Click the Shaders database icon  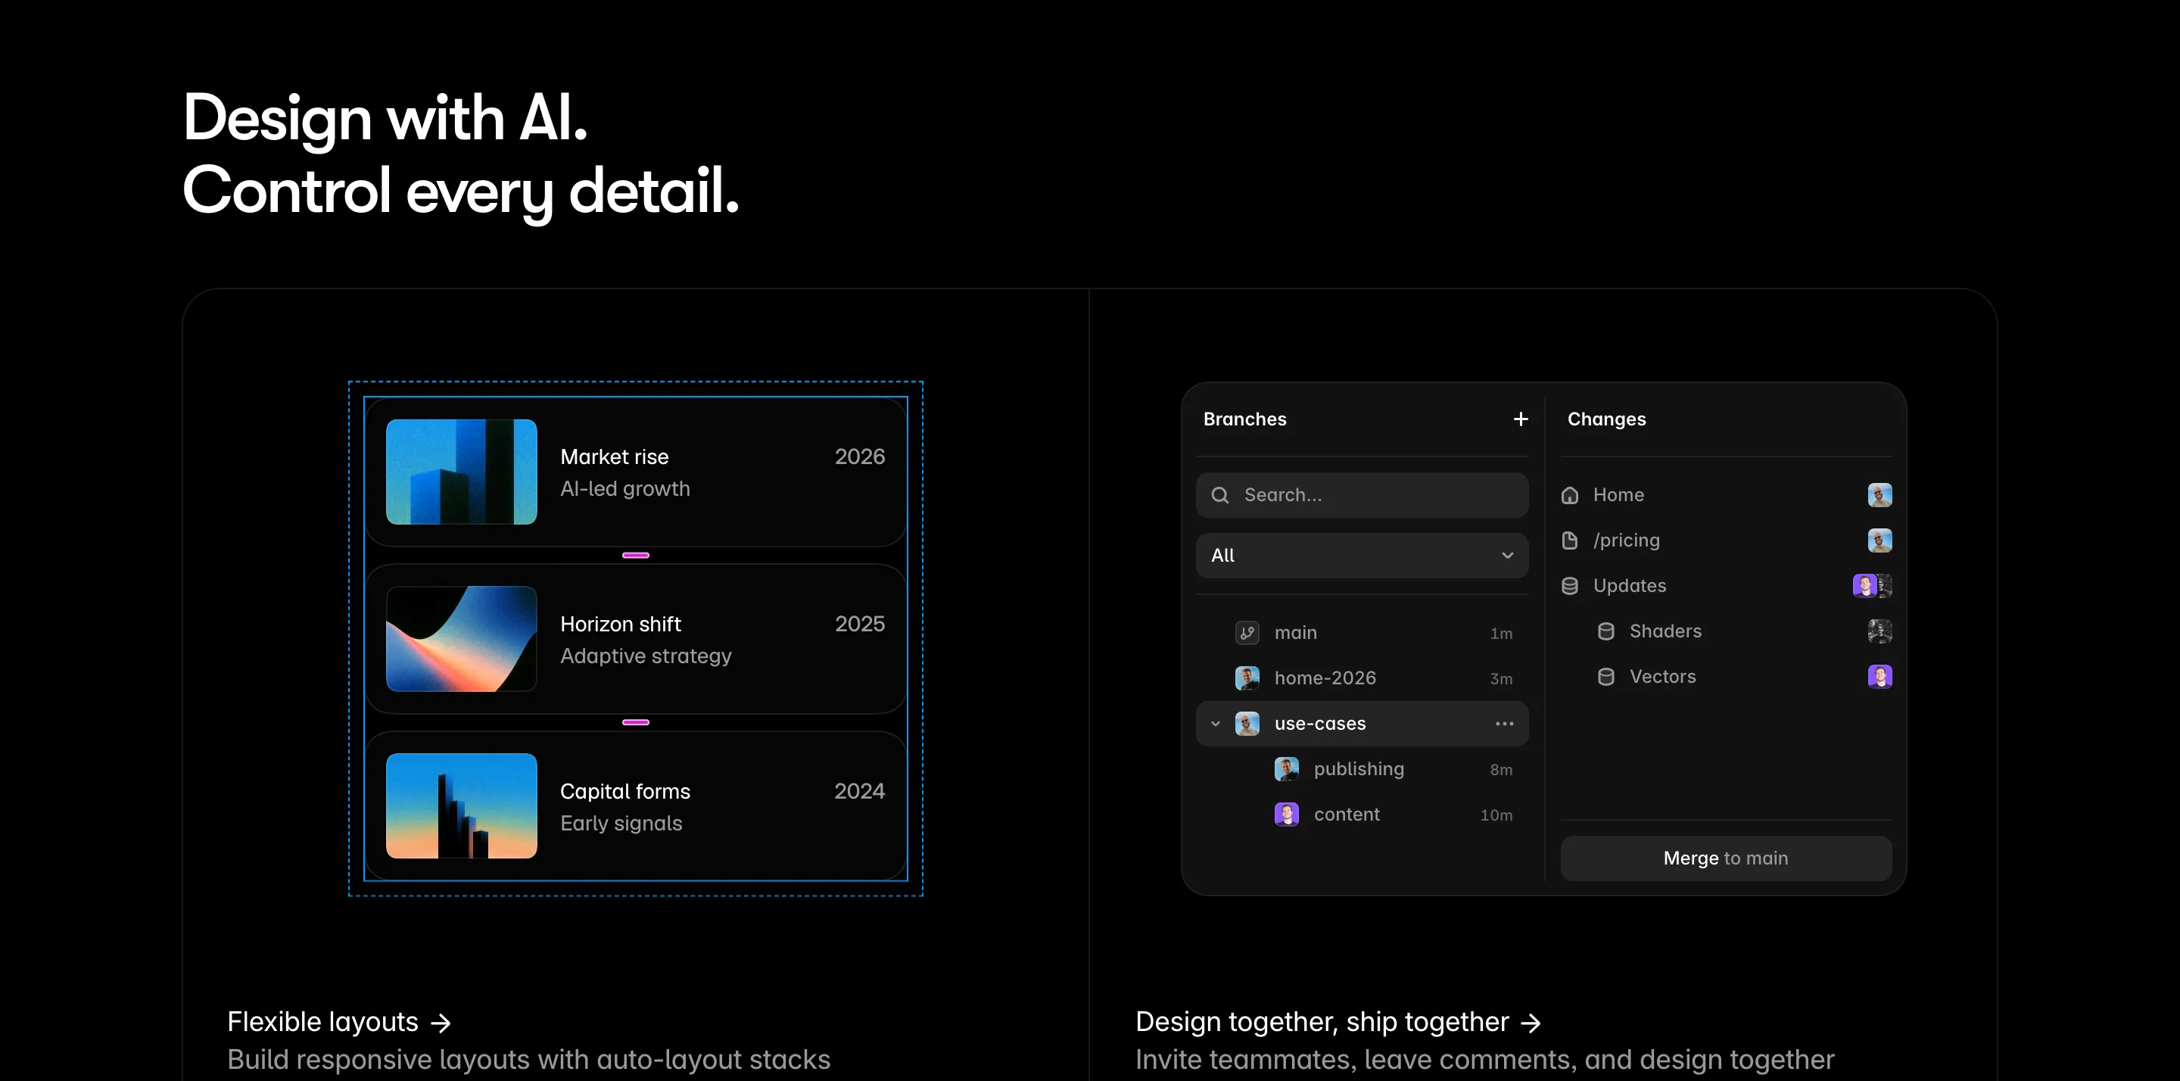click(x=1605, y=631)
